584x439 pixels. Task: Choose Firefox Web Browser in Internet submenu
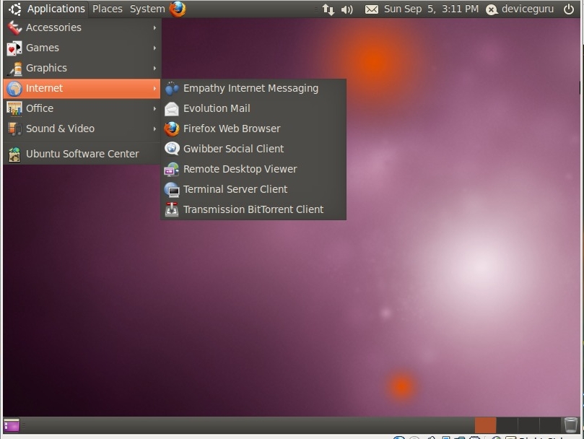pos(253,129)
